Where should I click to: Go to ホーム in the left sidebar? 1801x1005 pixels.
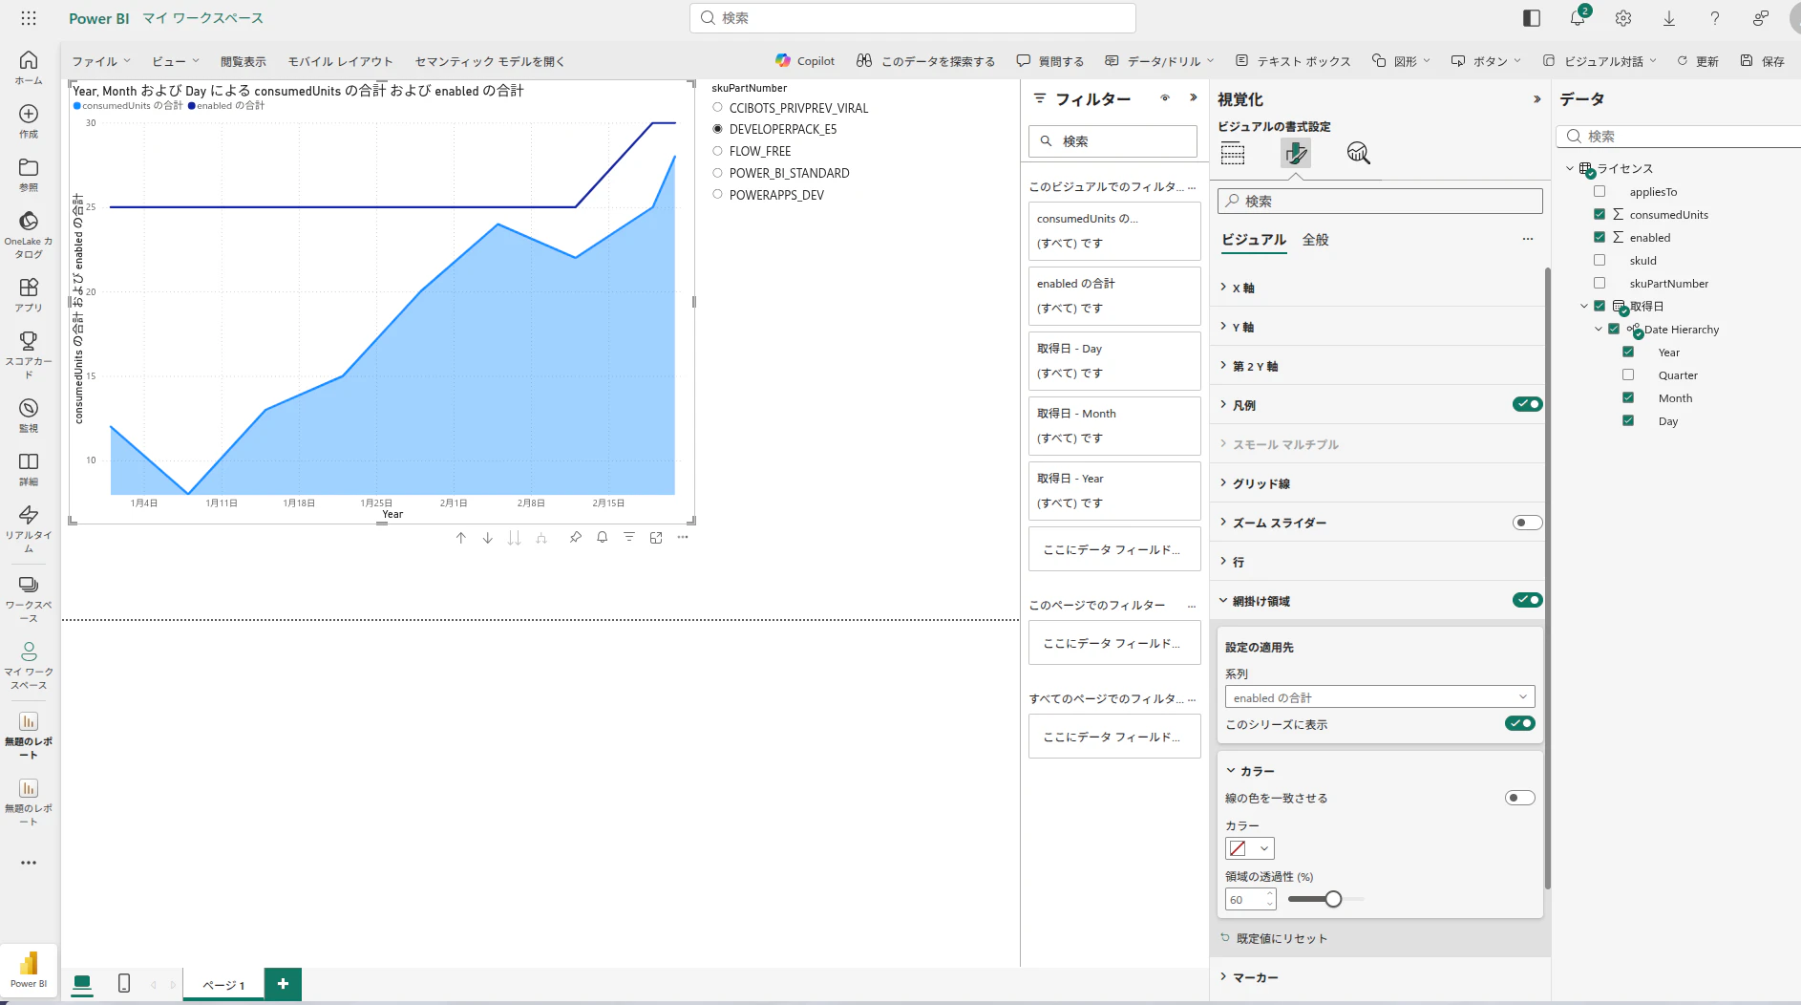click(x=29, y=67)
